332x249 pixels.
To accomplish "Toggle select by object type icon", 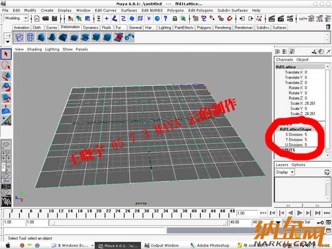I will pyautogui.click(x=79, y=19).
